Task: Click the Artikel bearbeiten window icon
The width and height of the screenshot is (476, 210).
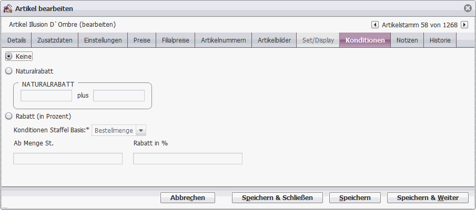Action: 8,8
